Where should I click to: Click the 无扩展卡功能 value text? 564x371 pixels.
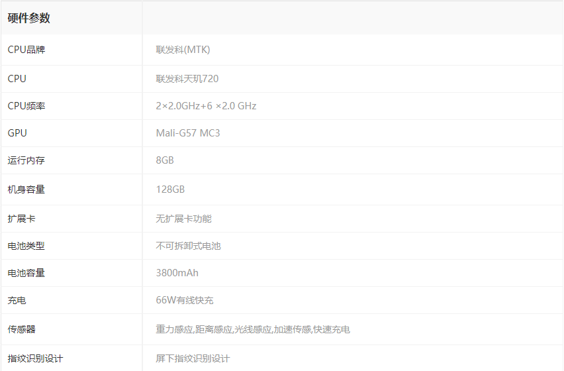coord(183,219)
